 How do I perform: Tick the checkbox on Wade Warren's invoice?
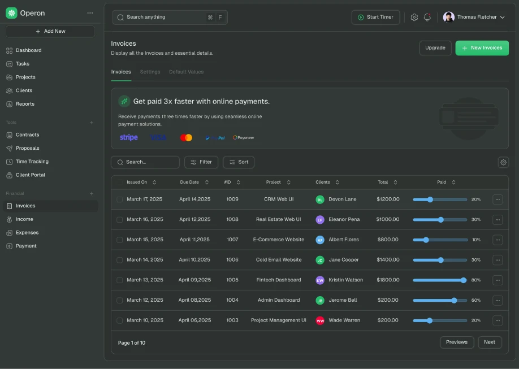[x=119, y=320]
